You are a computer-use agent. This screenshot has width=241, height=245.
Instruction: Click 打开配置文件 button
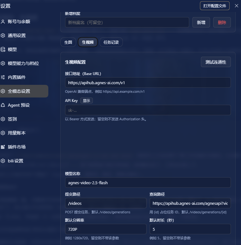point(215,6)
